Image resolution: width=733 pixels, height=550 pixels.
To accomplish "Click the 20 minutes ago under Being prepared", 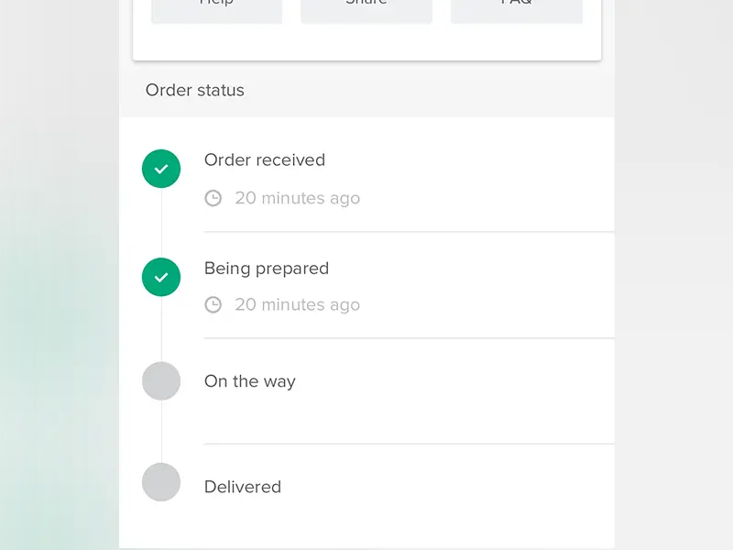I will coord(297,305).
